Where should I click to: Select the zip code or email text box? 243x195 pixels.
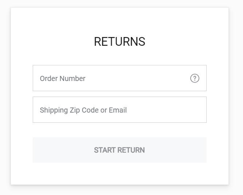pyautogui.click(x=119, y=110)
